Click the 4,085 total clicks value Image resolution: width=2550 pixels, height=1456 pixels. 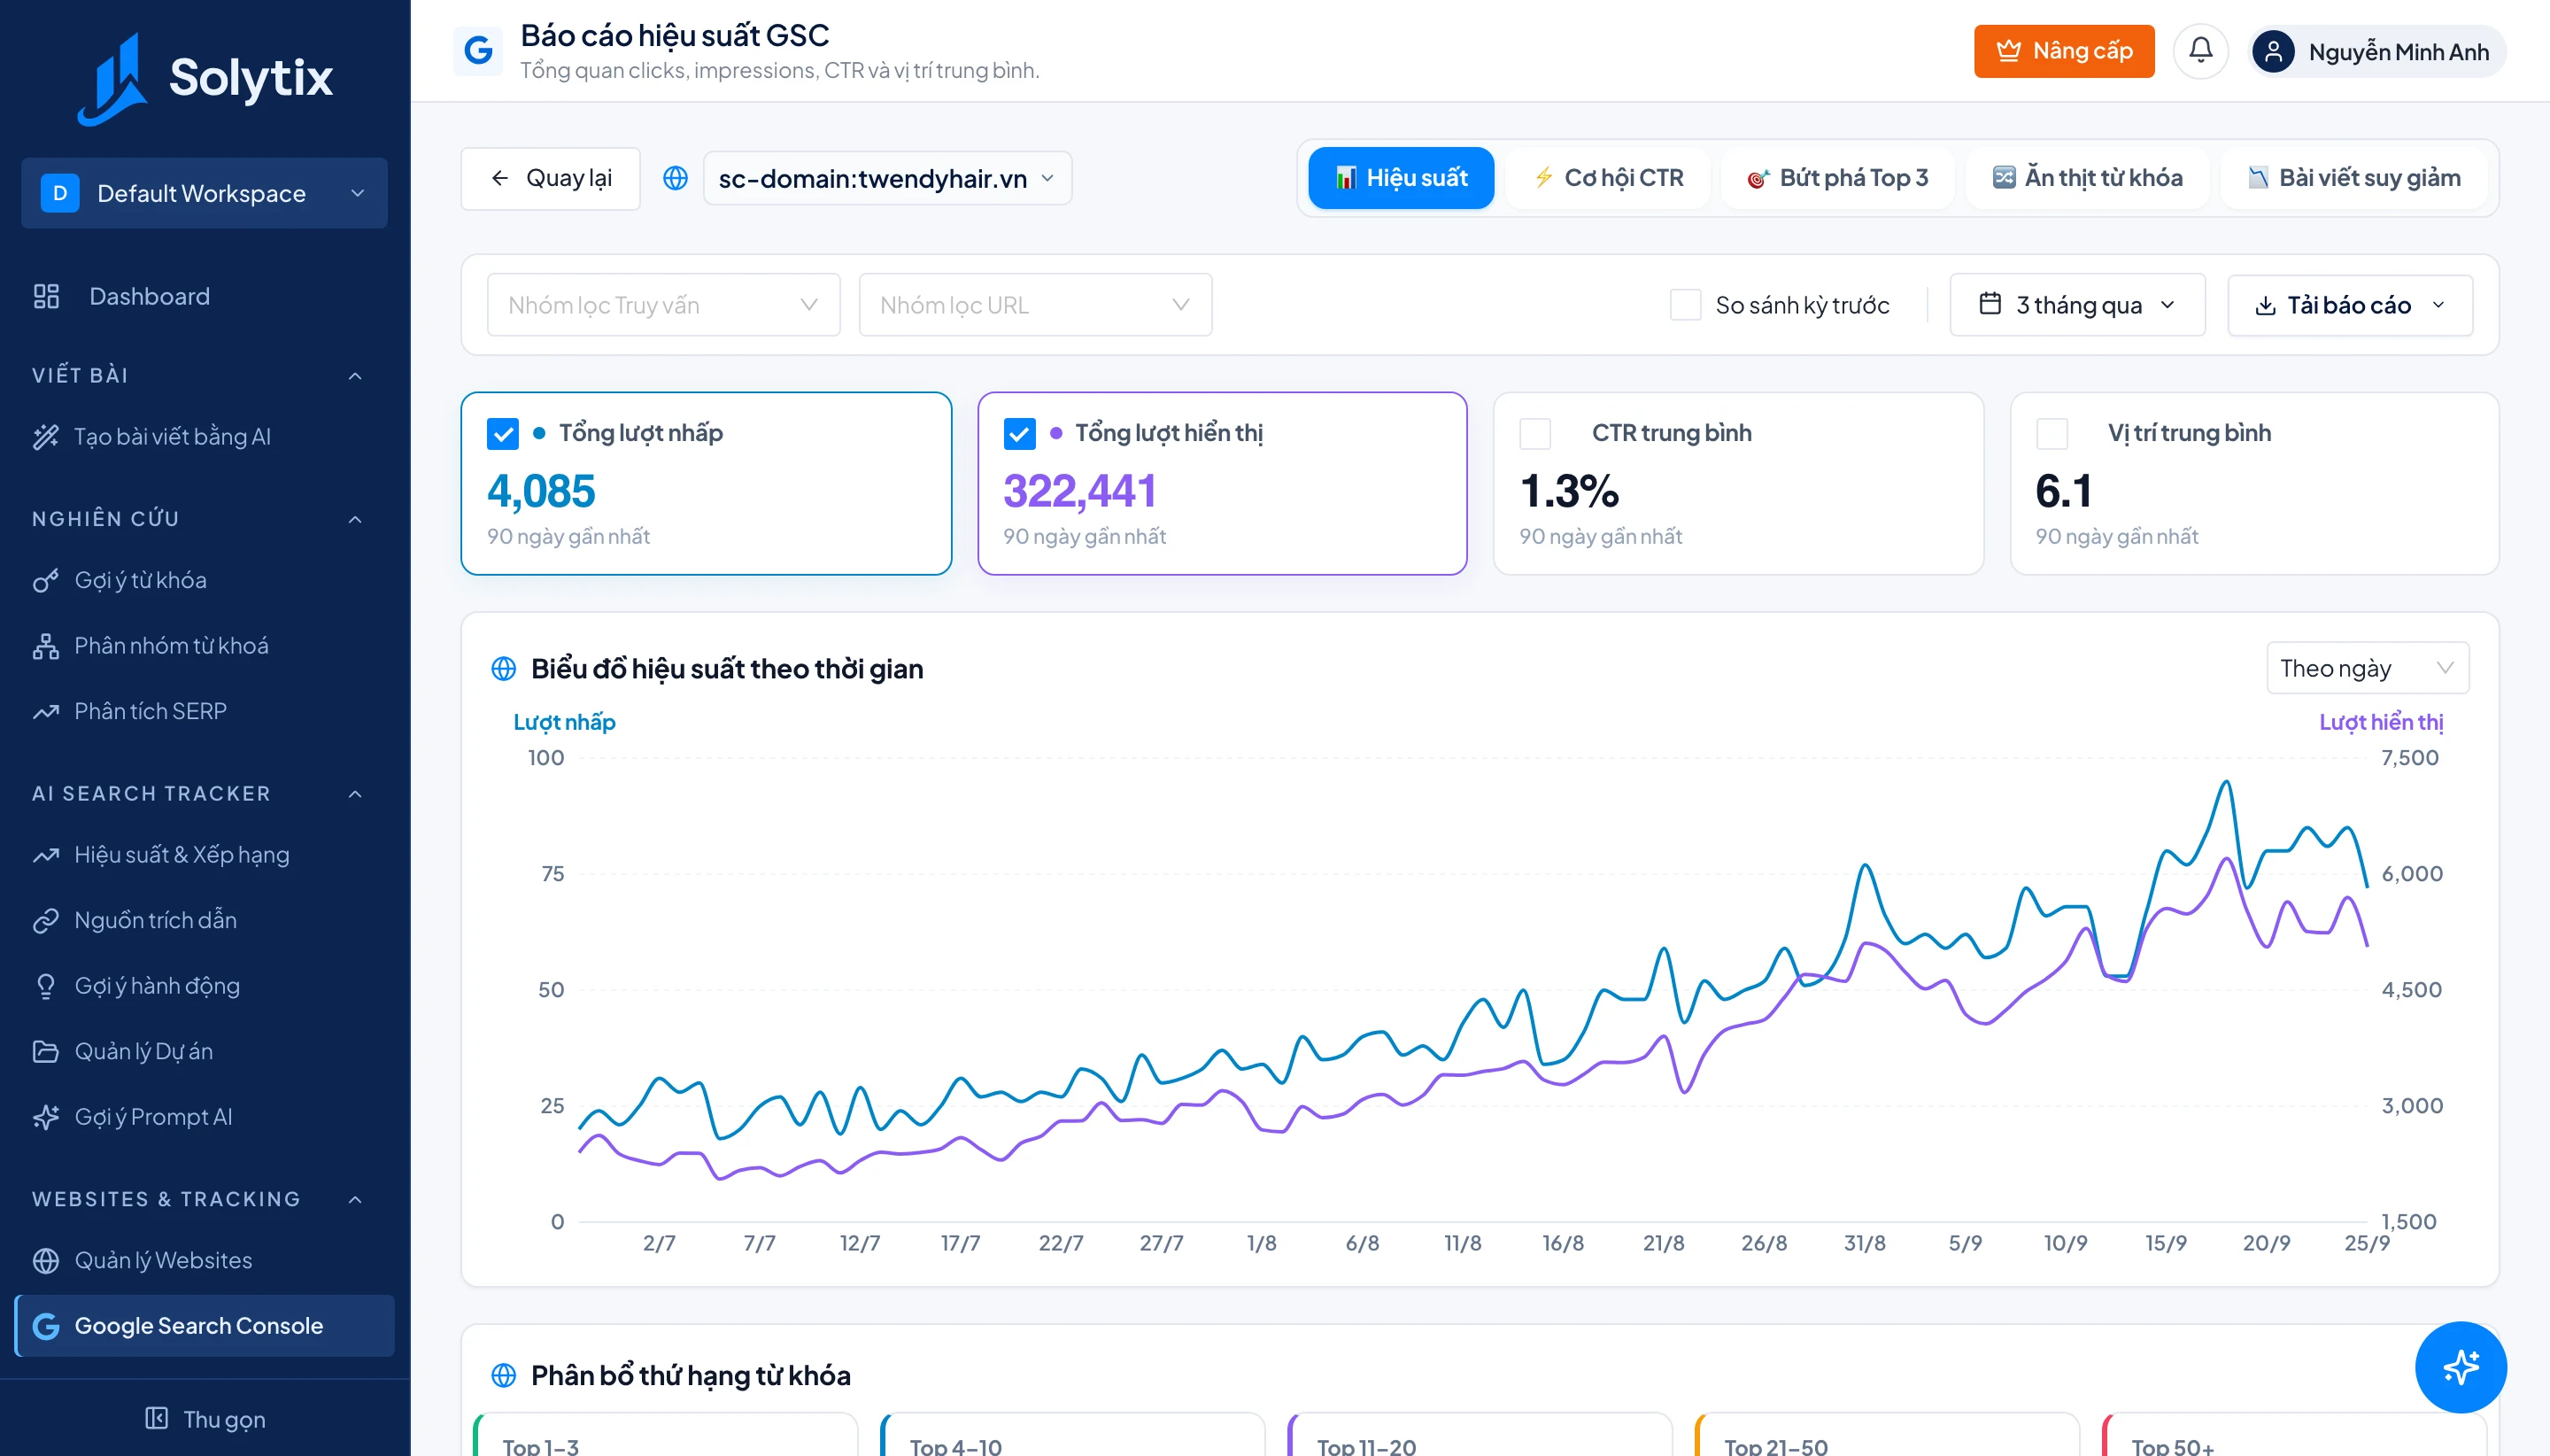[x=541, y=491]
